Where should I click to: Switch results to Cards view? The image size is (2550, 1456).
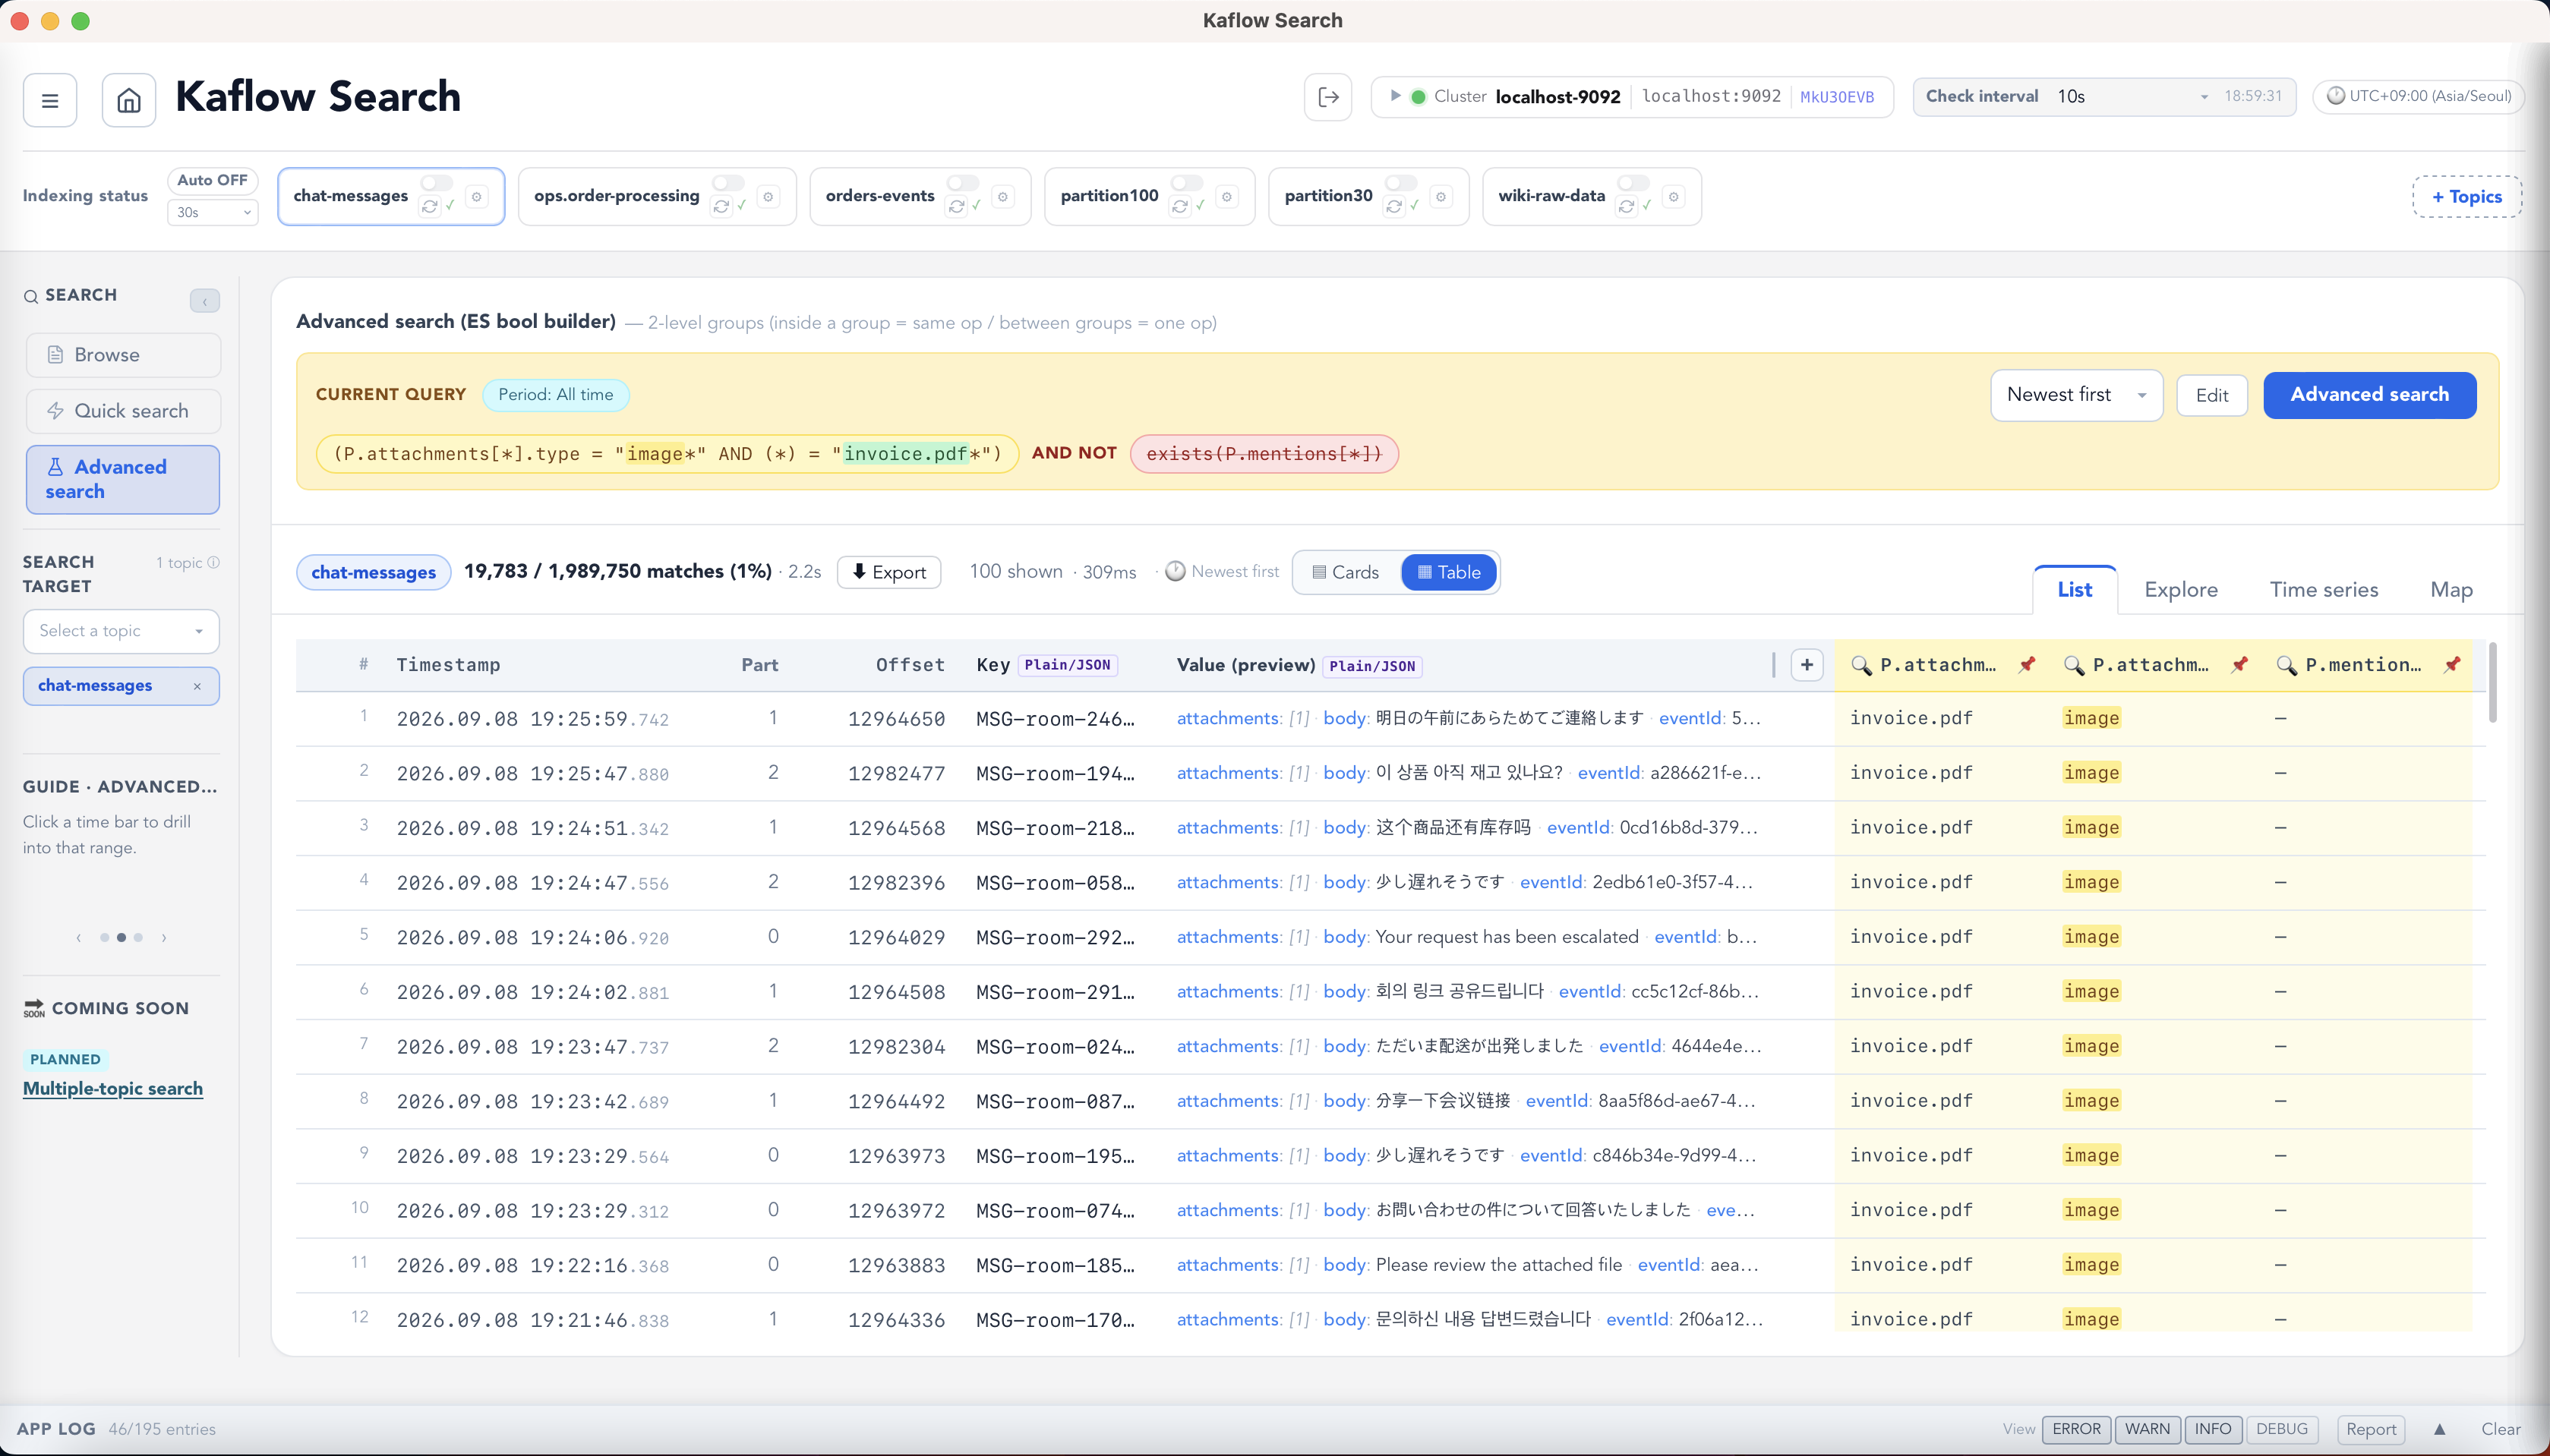[x=1346, y=572]
